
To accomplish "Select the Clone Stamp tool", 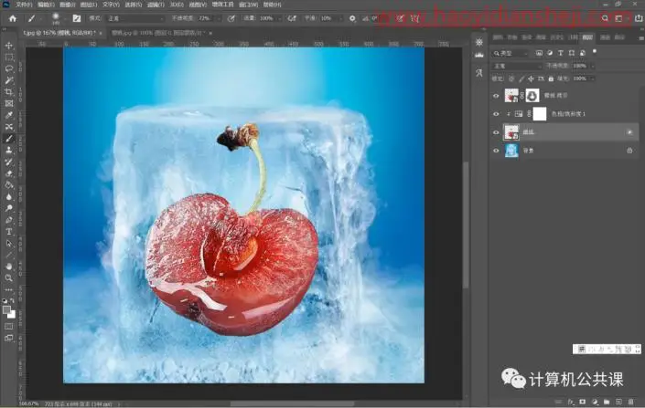I will tap(8, 150).
